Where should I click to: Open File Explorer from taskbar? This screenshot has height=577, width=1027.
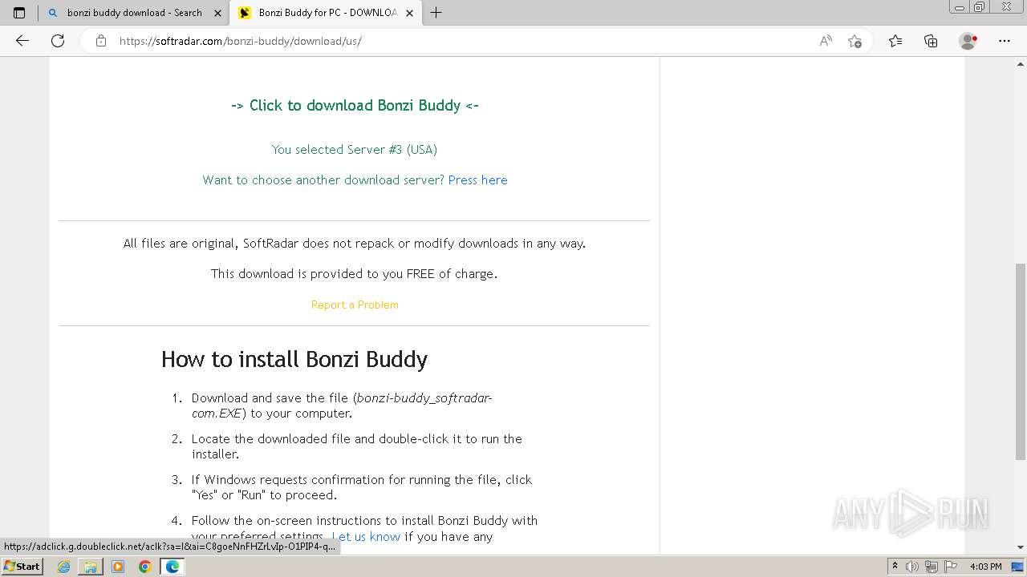[x=91, y=567]
